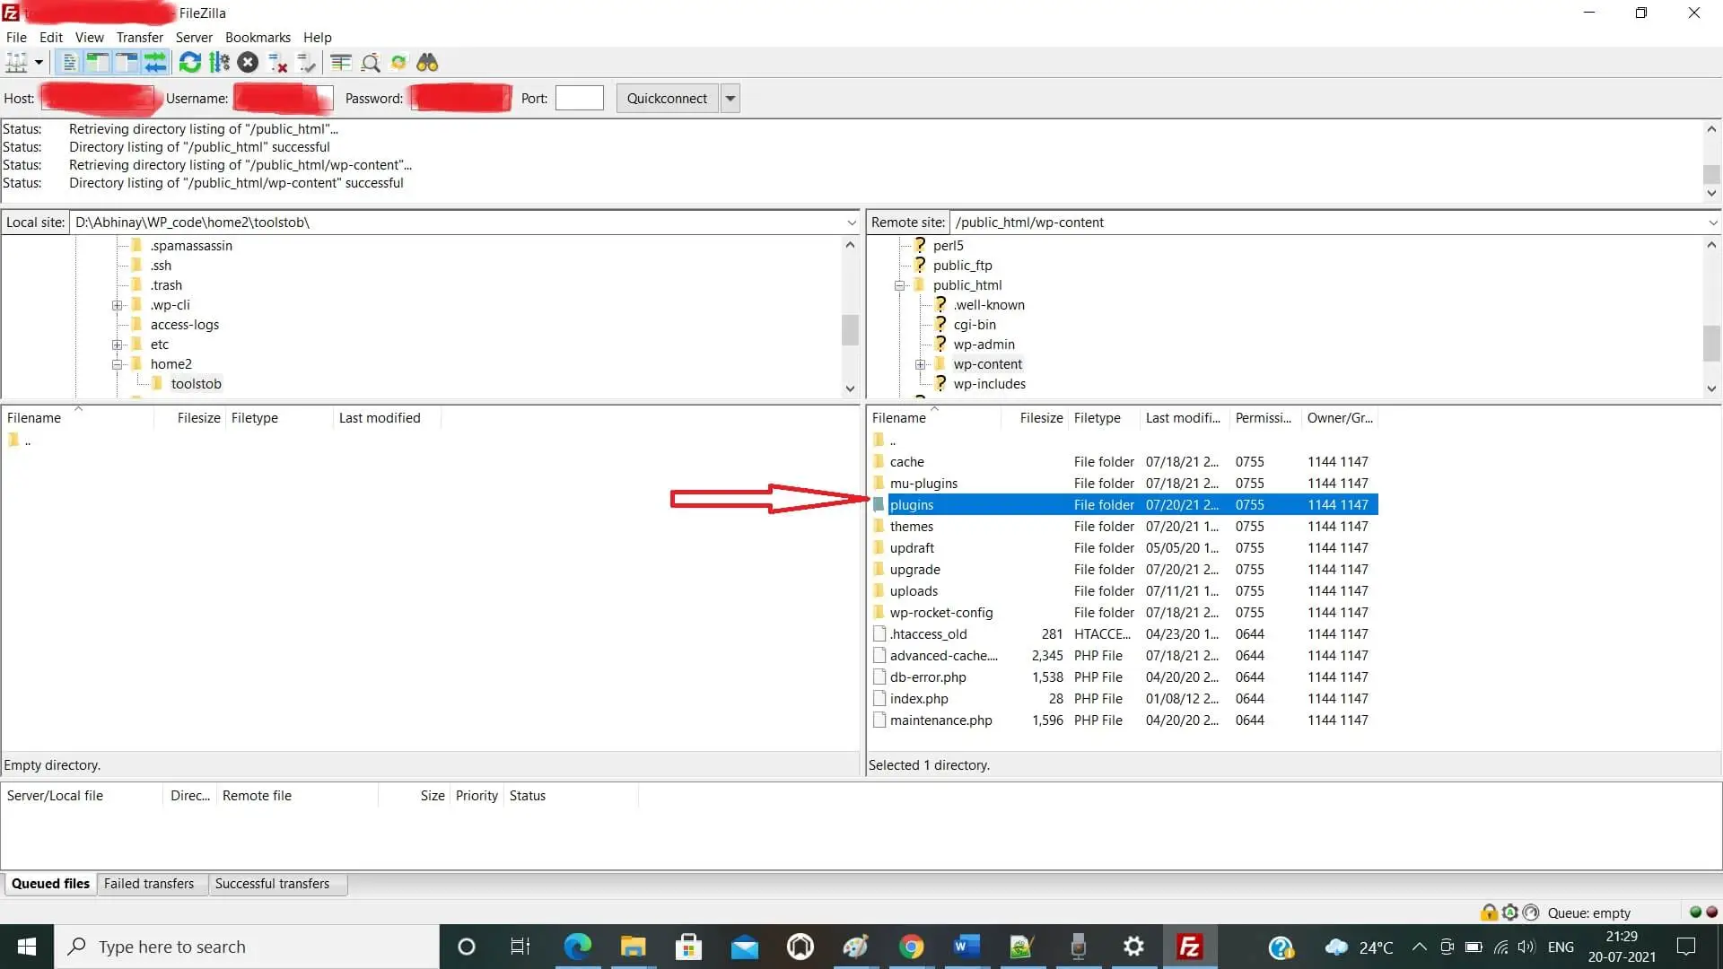The height and width of the screenshot is (969, 1723).
Task: Collapse the home2 local tree folder
Action: tap(117, 364)
